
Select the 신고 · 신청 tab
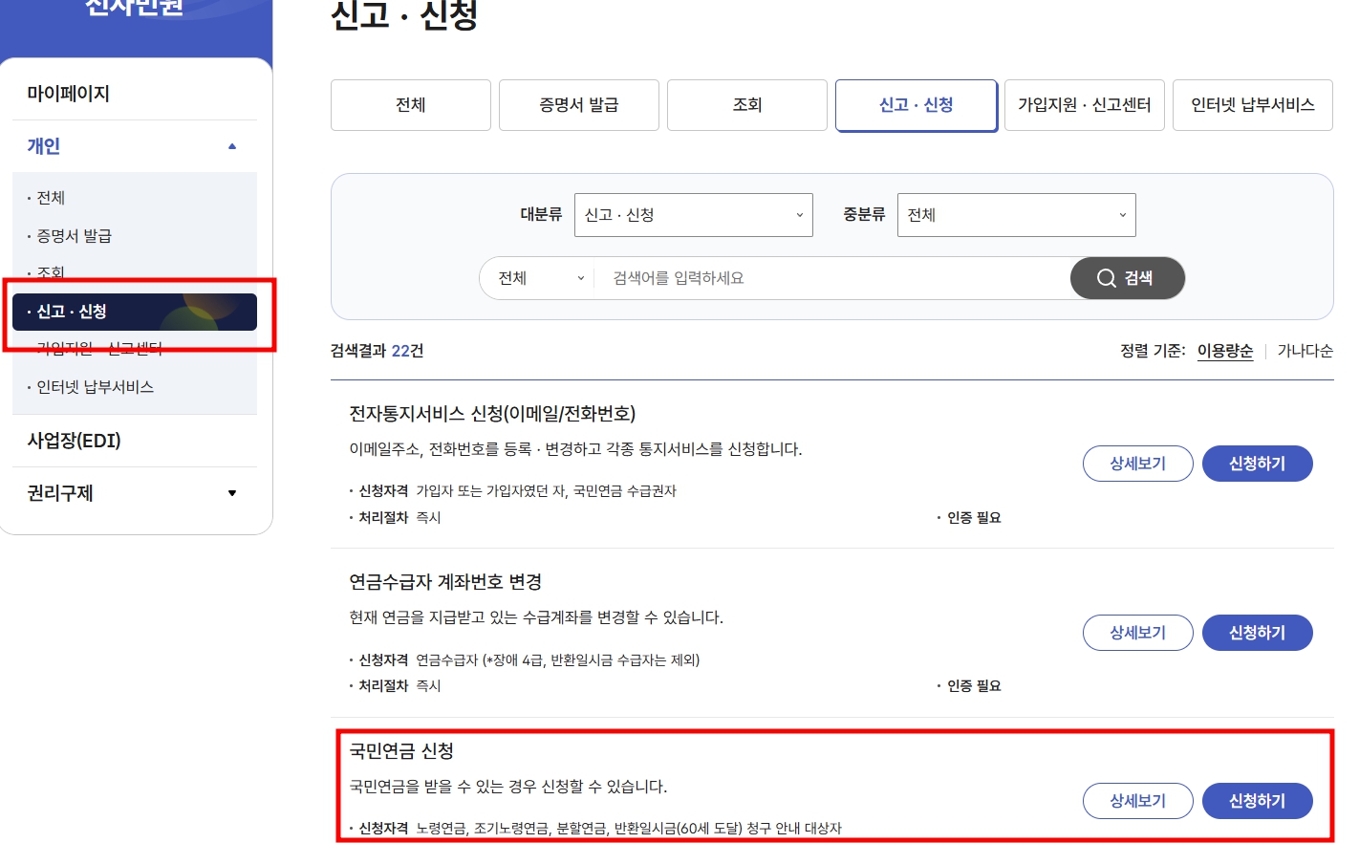pyautogui.click(x=917, y=105)
